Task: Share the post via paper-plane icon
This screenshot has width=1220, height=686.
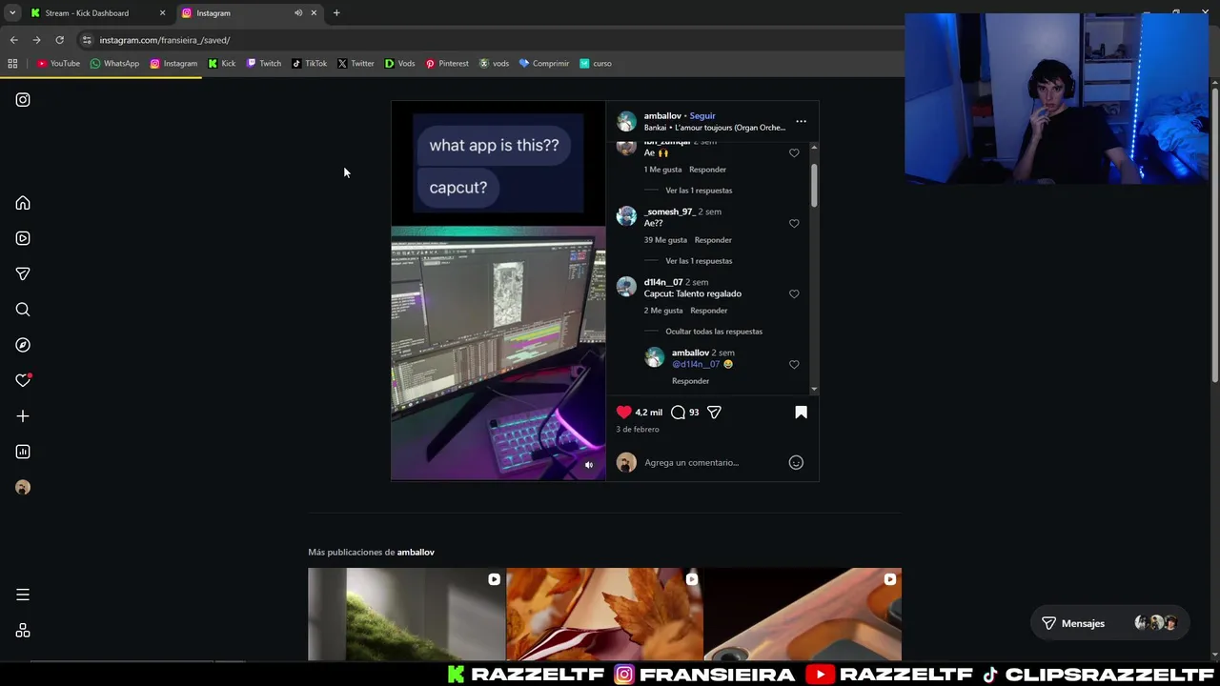Action: 714,413
